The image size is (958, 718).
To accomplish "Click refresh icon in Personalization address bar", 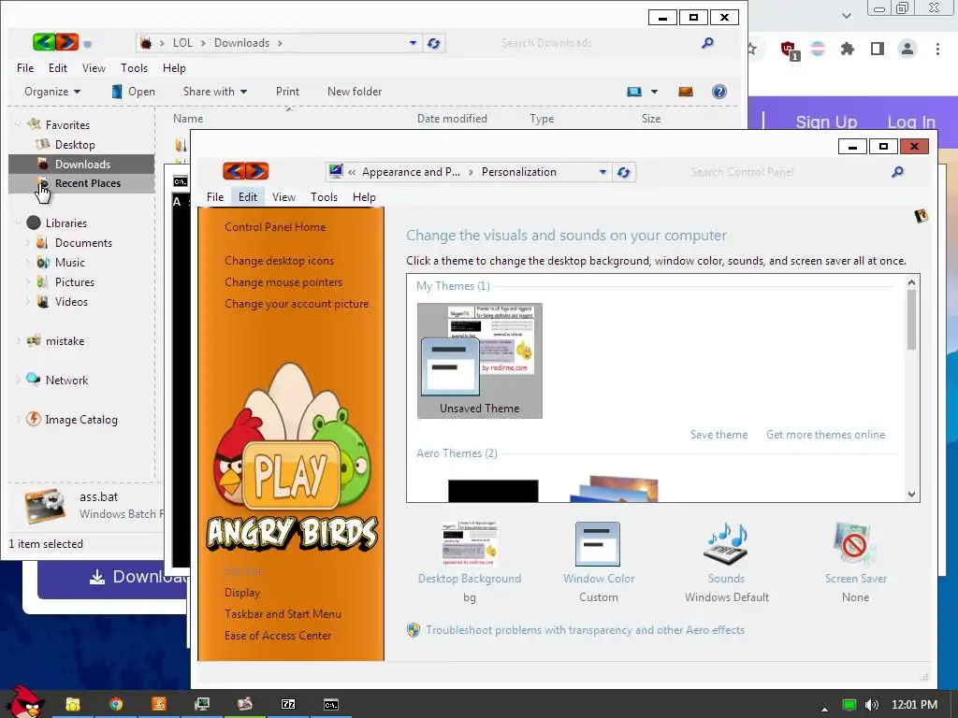I will (x=623, y=172).
